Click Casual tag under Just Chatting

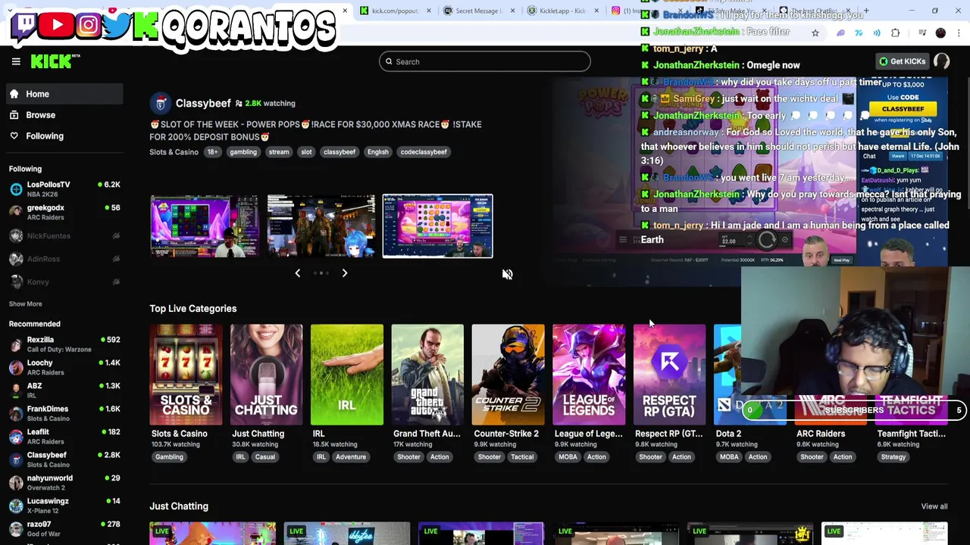coord(264,457)
